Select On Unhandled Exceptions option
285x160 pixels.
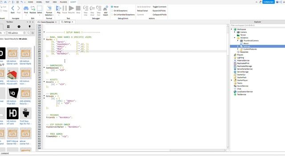[112, 15]
